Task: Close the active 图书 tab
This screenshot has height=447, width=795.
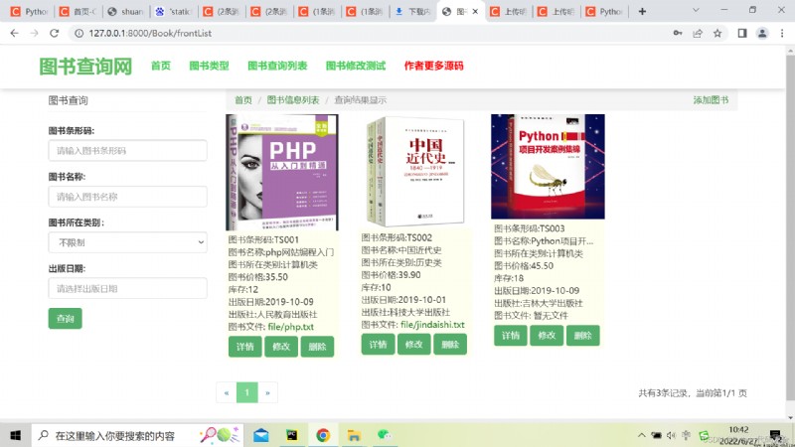Action: click(475, 11)
